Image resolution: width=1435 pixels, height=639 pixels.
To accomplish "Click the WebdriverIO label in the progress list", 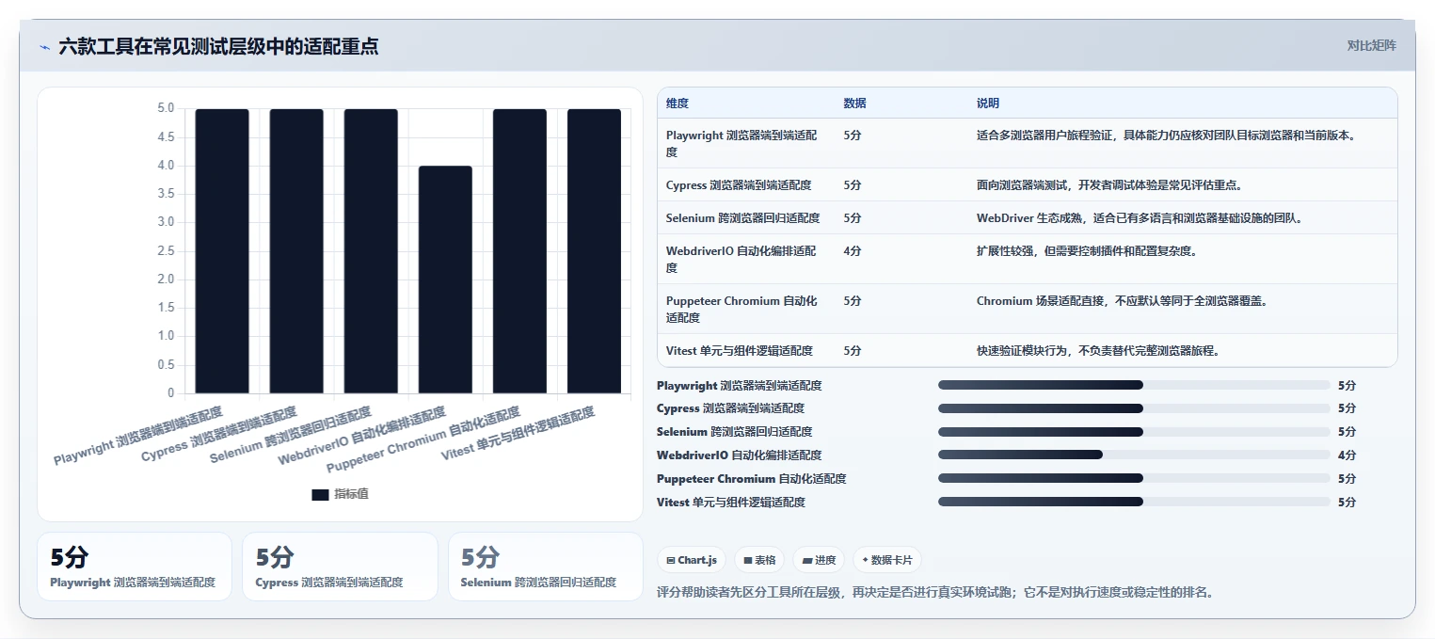I will pos(739,455).
